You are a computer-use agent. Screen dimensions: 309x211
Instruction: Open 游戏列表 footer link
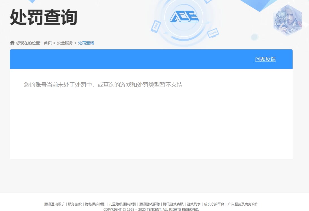[194, 204]
